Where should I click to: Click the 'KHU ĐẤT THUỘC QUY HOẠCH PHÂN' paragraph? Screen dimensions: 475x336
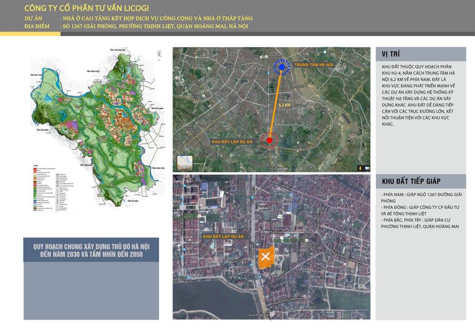[418, 95]
